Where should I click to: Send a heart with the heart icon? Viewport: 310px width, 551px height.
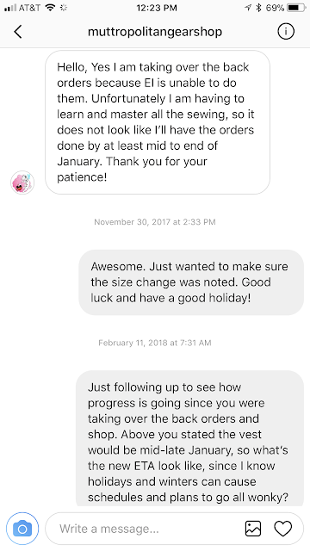pyautogui.click(x=283, y=529)
